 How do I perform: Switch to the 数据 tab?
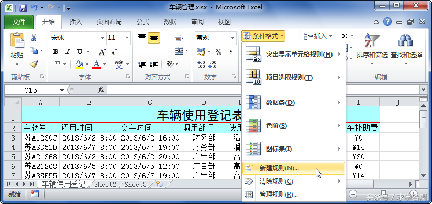click(170, 22)
